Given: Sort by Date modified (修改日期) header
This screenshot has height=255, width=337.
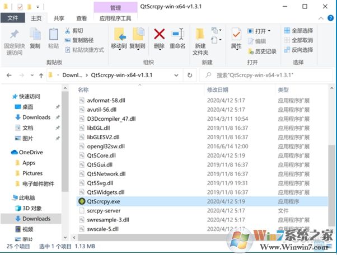Looking at the screenshot, I should coord(218,89).
